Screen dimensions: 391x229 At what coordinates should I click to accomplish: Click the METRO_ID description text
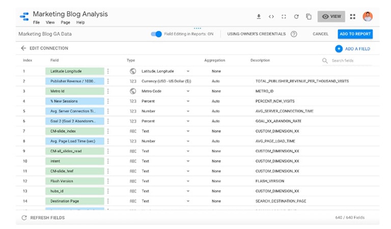click(x=264, y=91)
